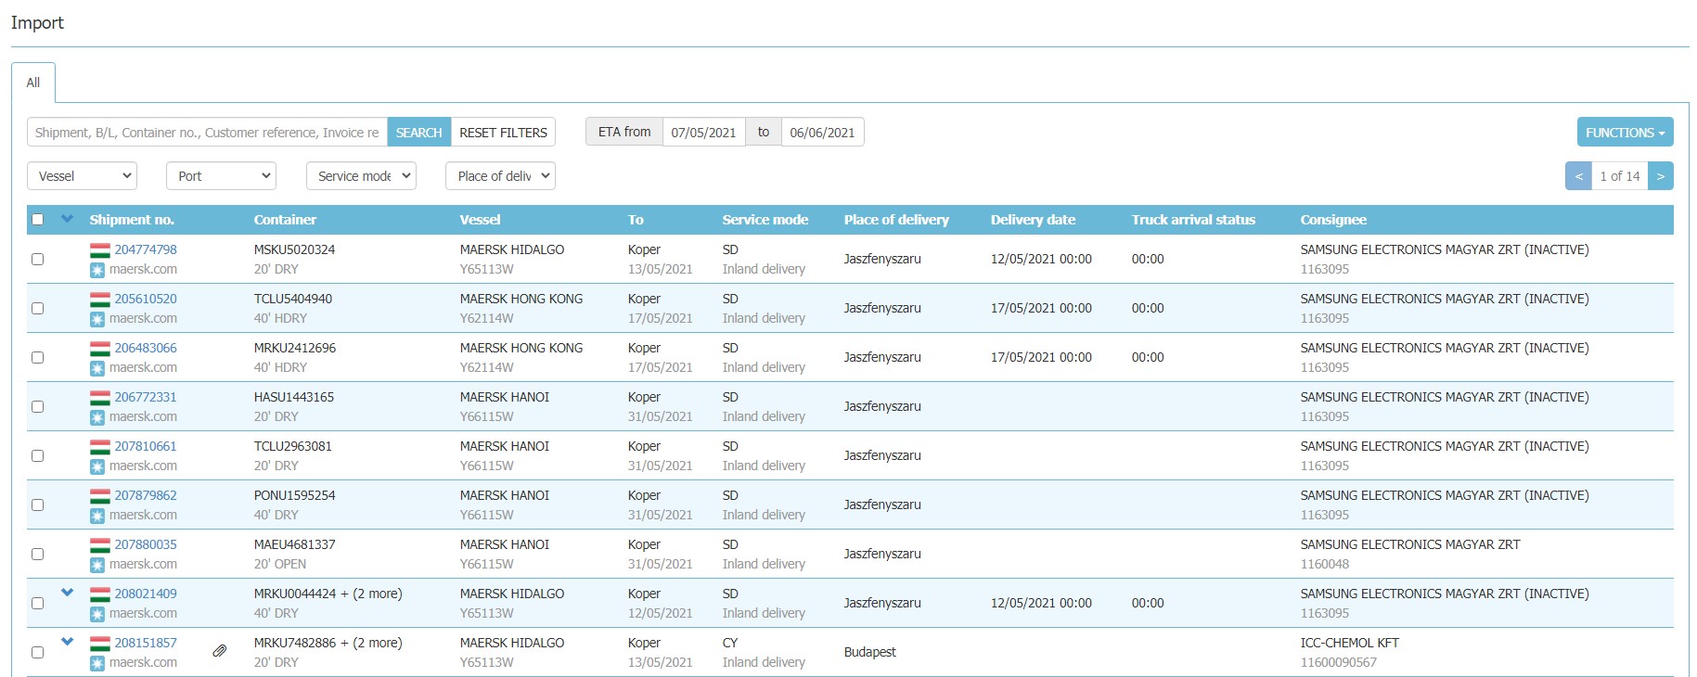Edit ETA to date 06/06/2021
Viewport: 1697px width, 677px height.
pos(822,133)
